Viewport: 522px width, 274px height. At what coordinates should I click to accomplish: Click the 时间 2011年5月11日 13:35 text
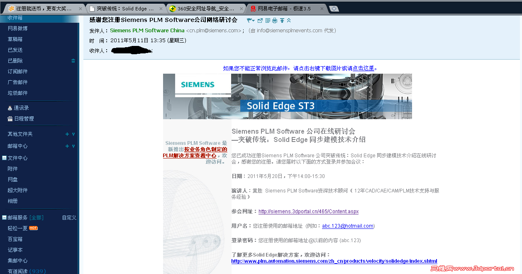click(138, 41)
